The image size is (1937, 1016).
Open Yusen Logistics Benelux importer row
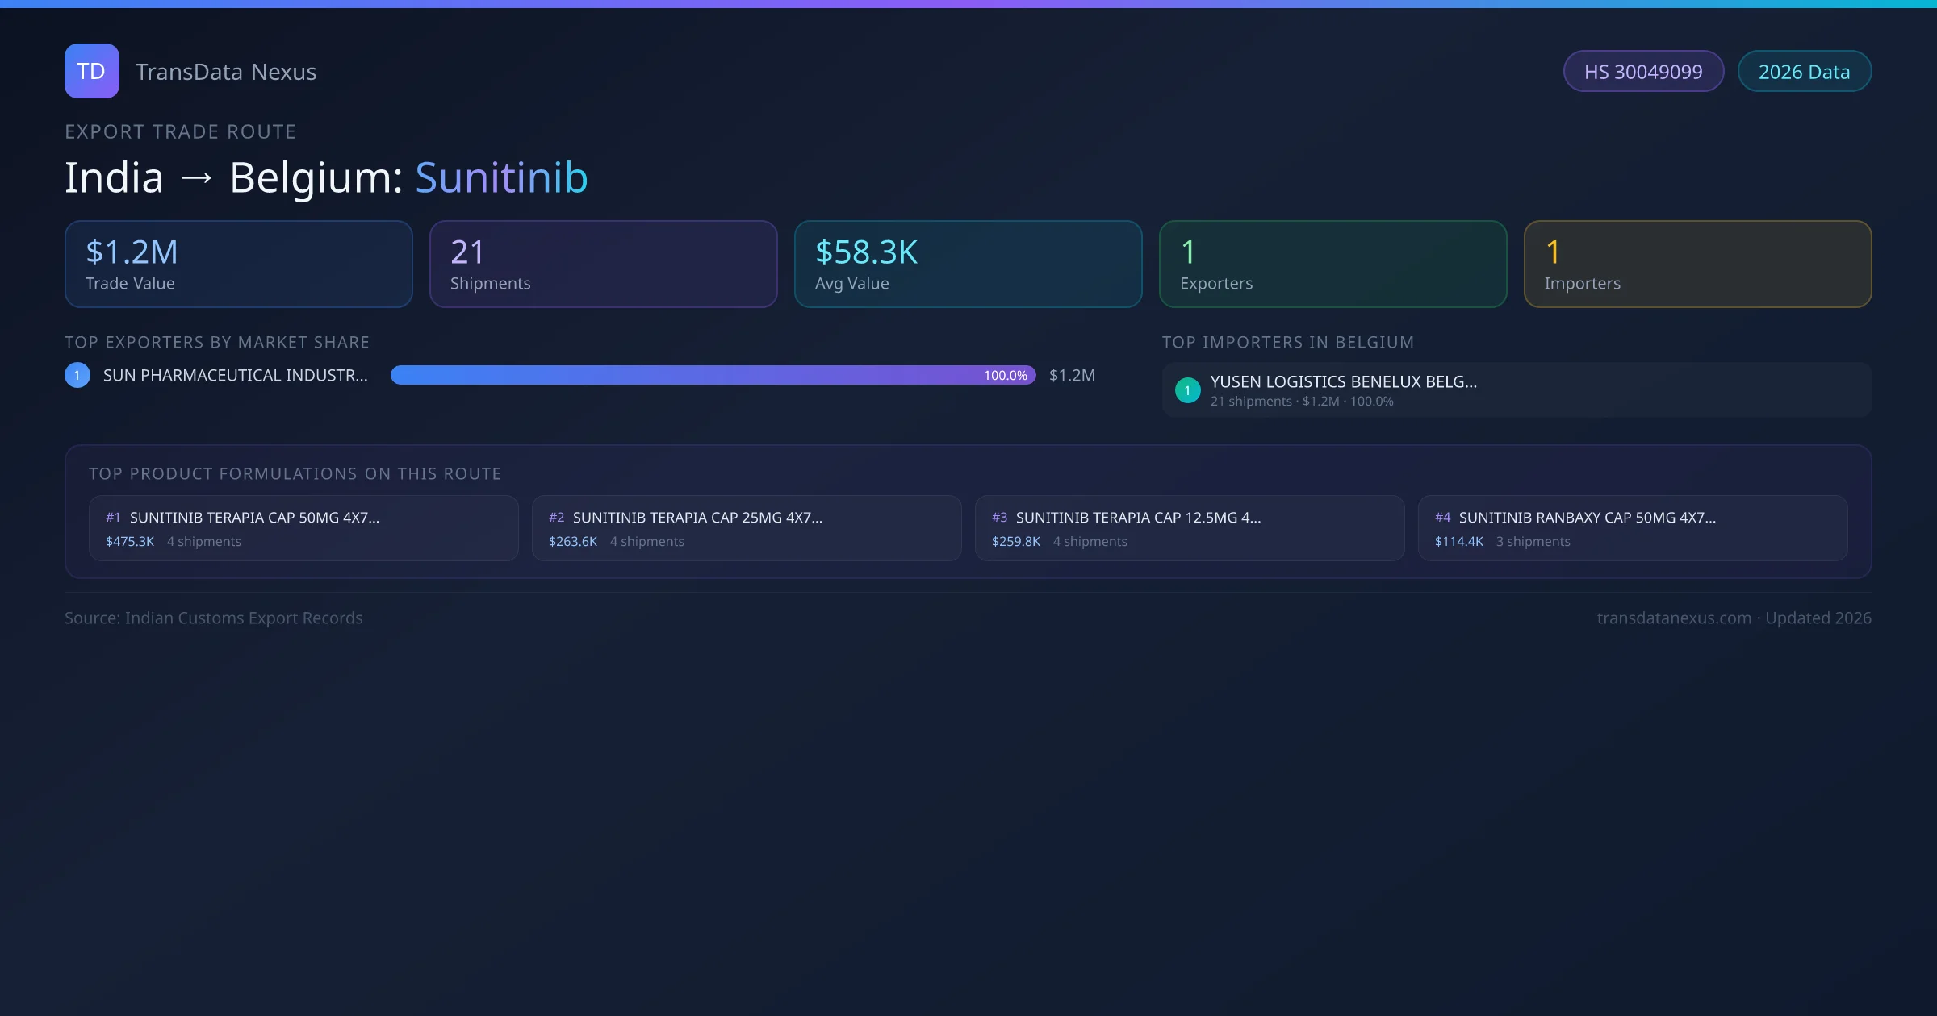pyautogui.click(x=1516, y=390)
